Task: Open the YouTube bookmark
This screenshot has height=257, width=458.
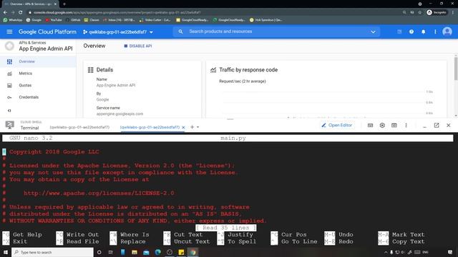Action: click(54, 20)
